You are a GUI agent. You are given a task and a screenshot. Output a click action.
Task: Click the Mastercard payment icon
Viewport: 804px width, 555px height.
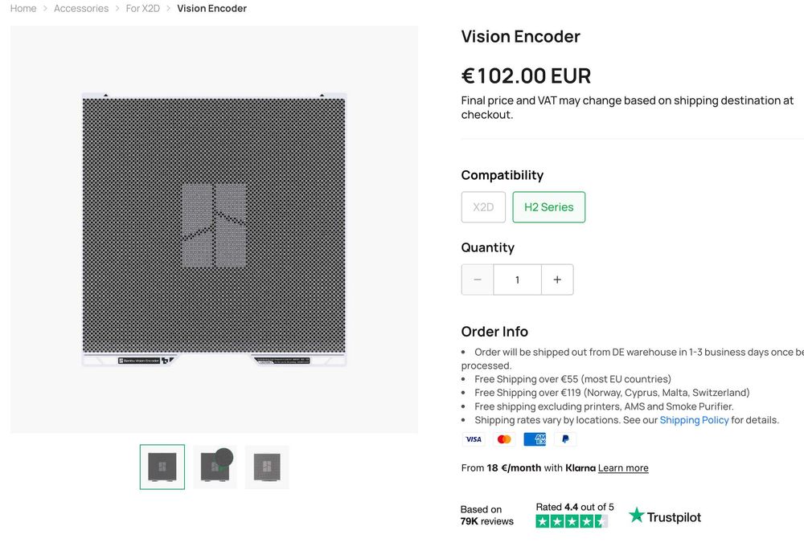(504, 439)
